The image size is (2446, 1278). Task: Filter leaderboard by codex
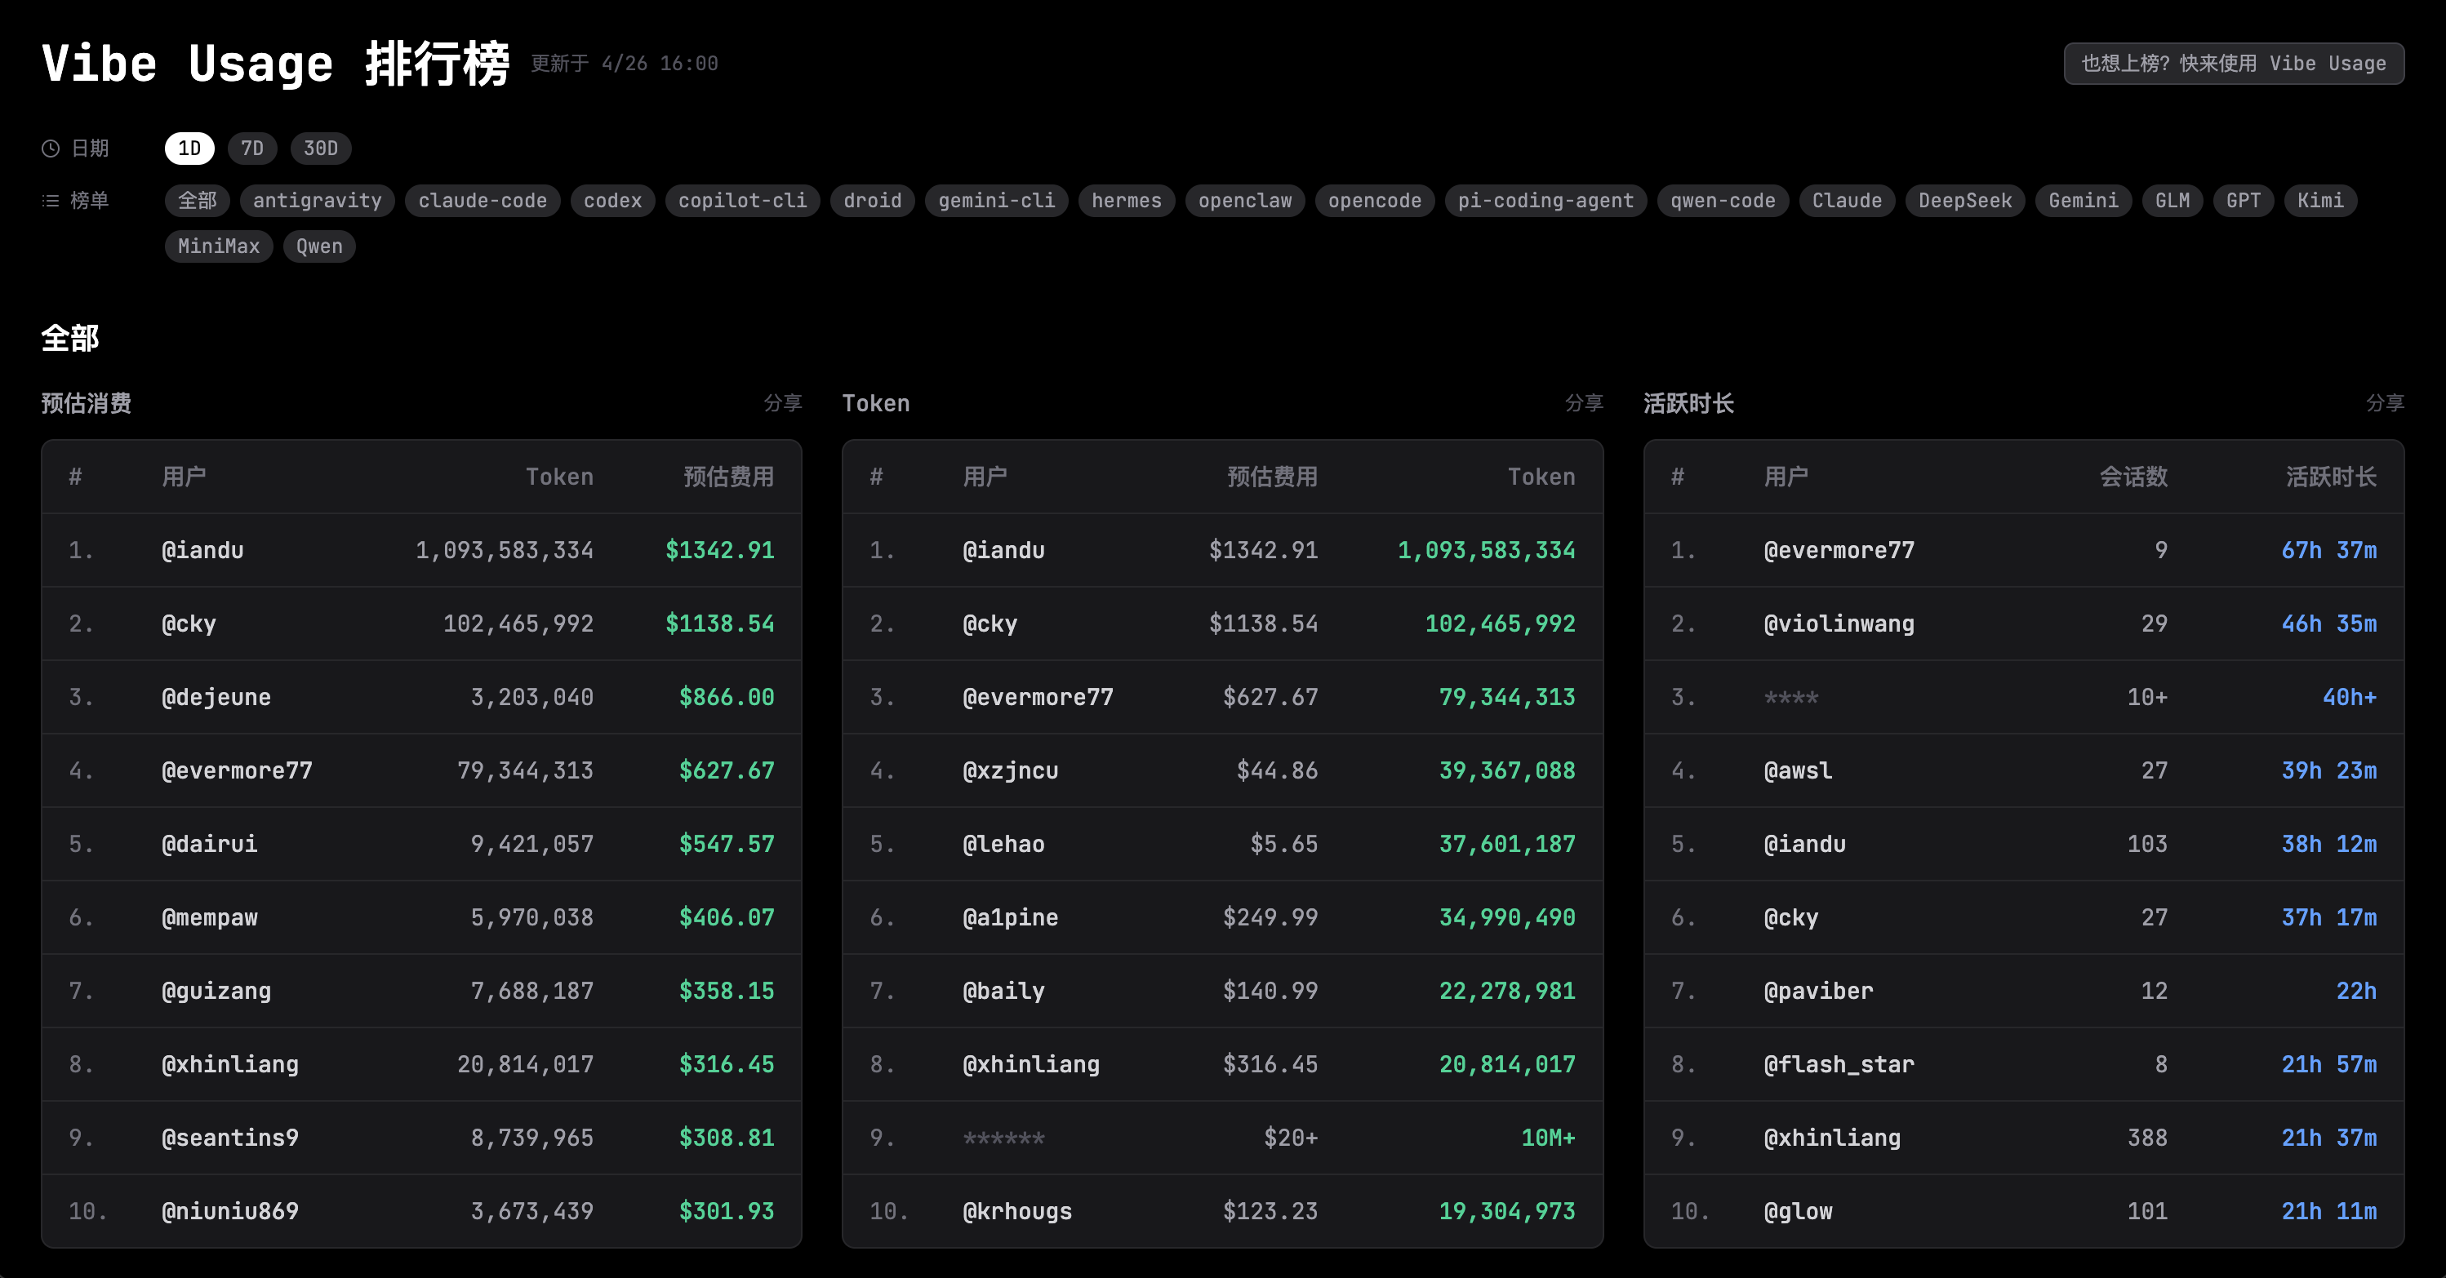(612, 200)
